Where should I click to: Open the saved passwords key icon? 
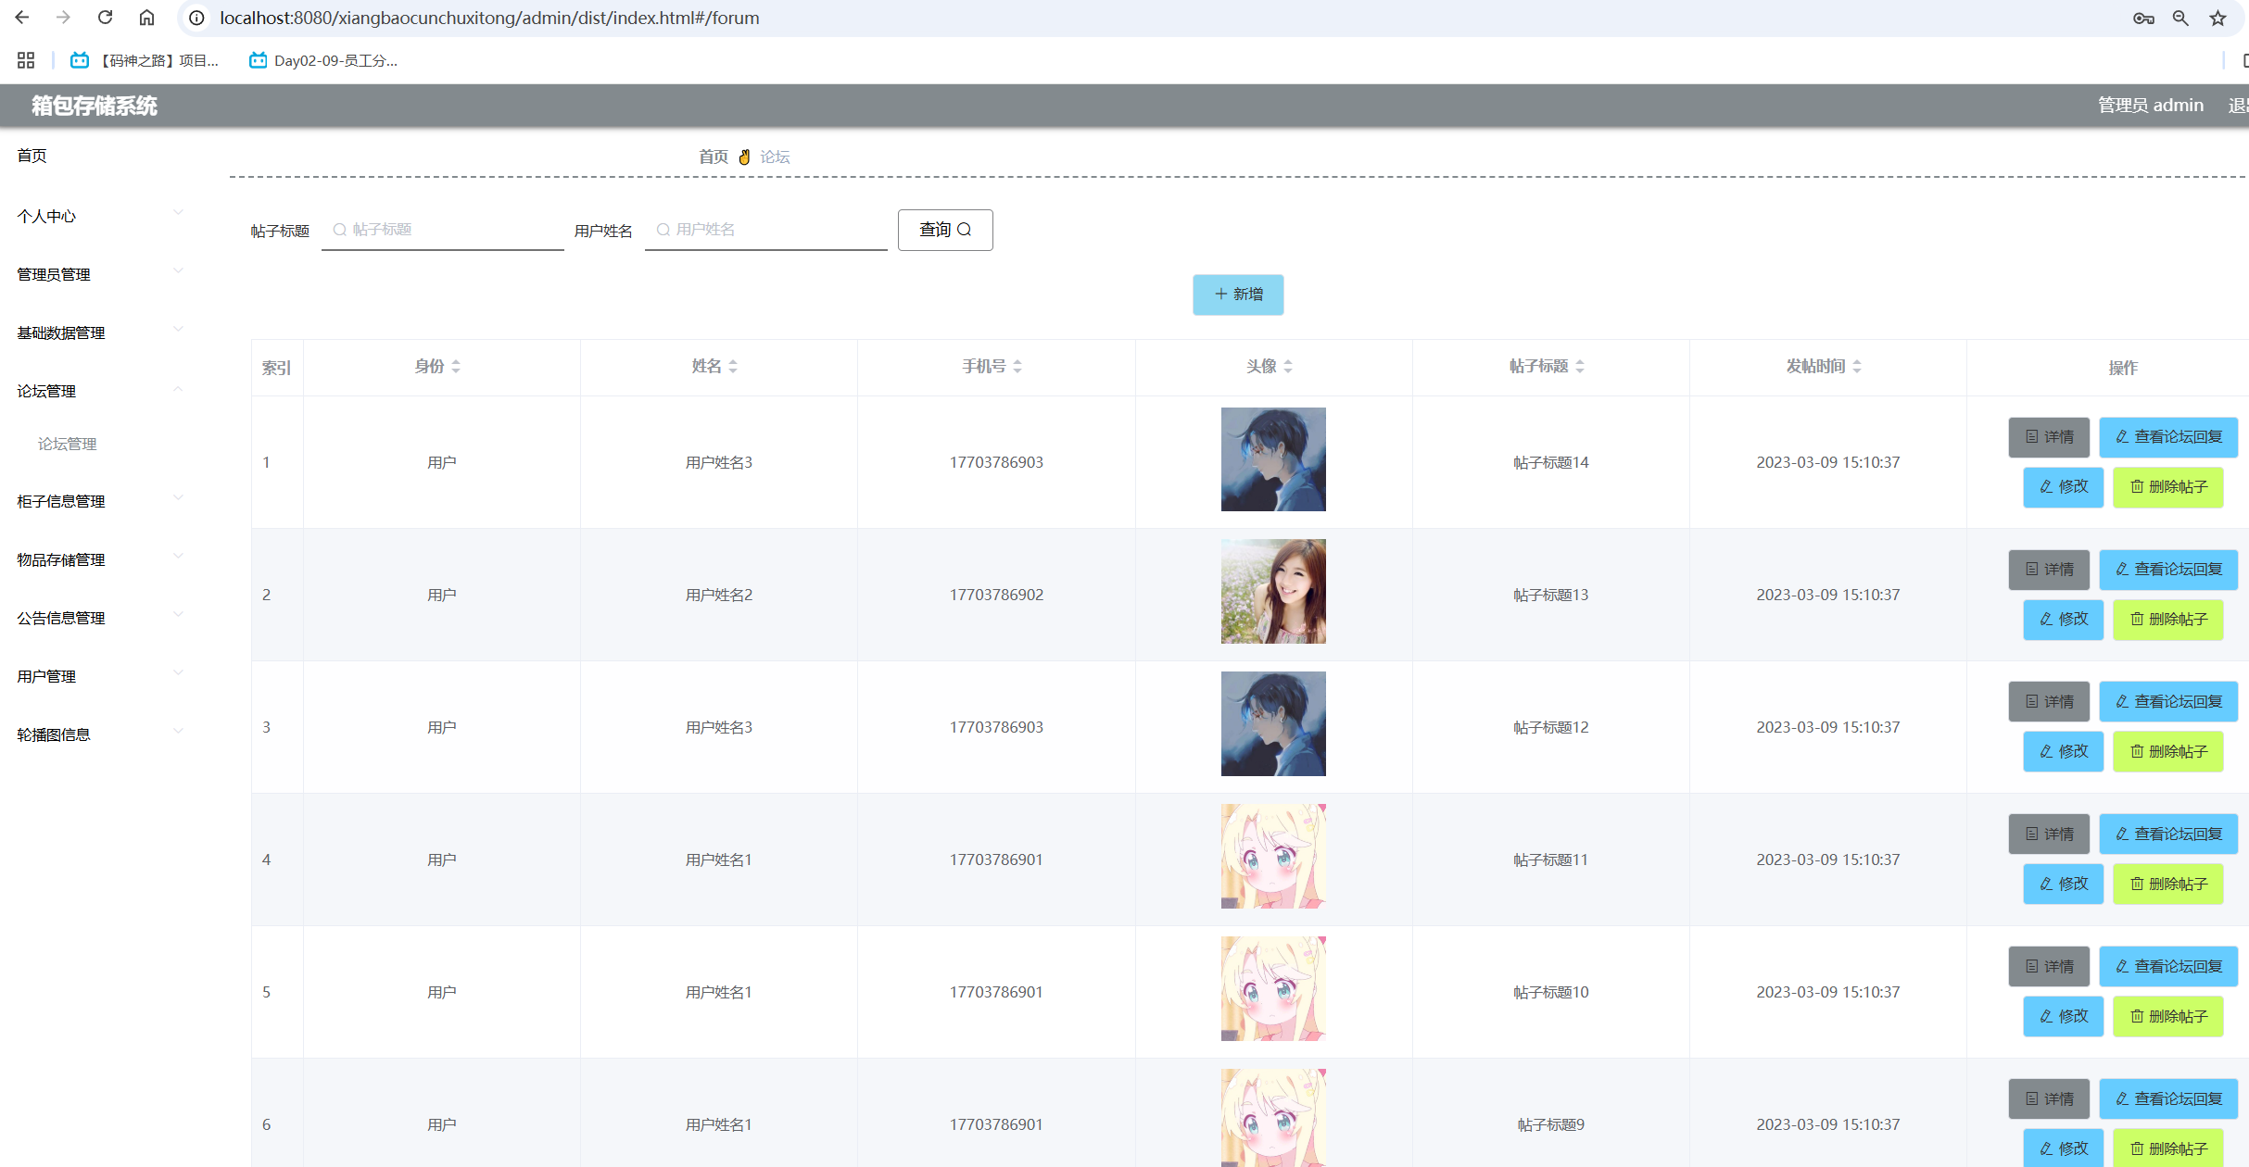pos(2142,19)
